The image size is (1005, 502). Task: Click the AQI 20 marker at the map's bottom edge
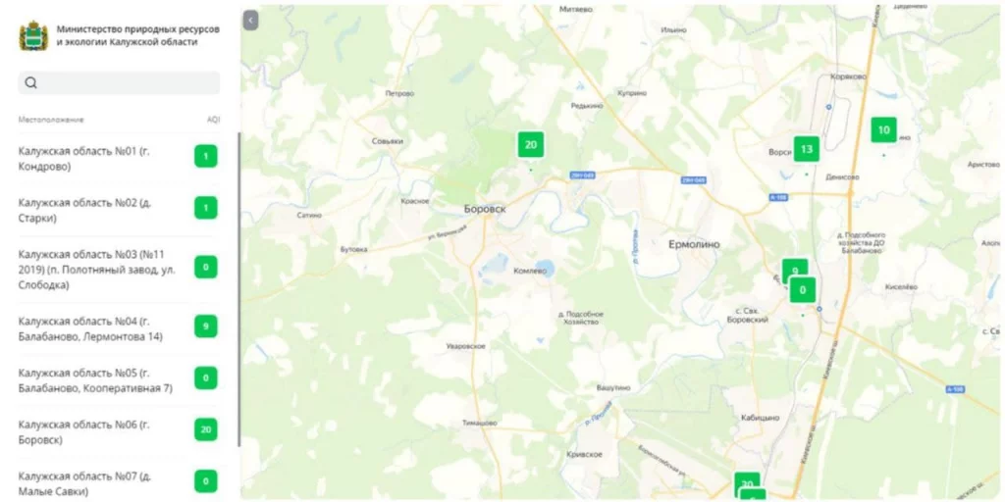[747, 482]
